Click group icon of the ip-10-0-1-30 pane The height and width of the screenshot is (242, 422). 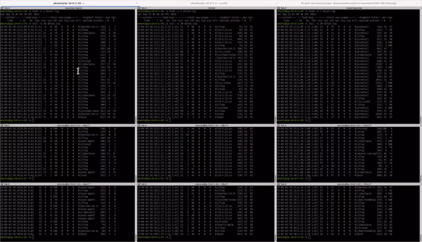(139, 8)
